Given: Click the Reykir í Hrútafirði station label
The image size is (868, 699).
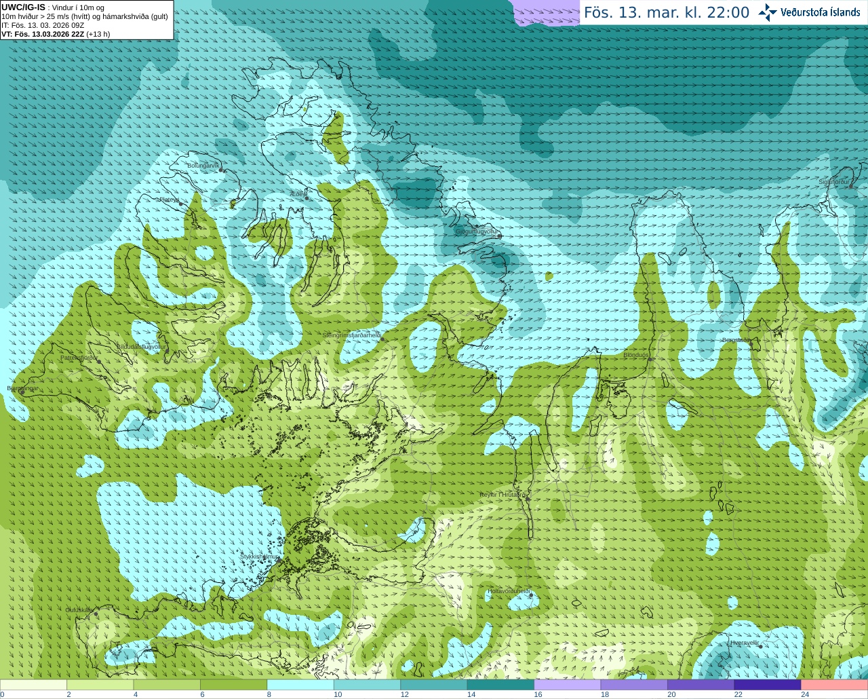Looking at the screenshot, I should tap(502, 495).
